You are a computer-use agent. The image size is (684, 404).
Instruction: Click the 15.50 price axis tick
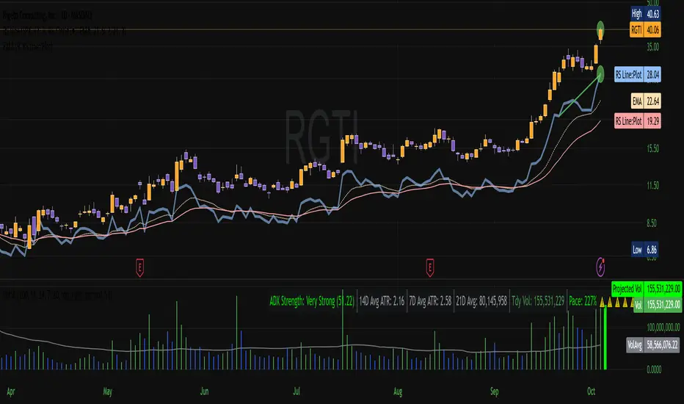pos(652,148)
